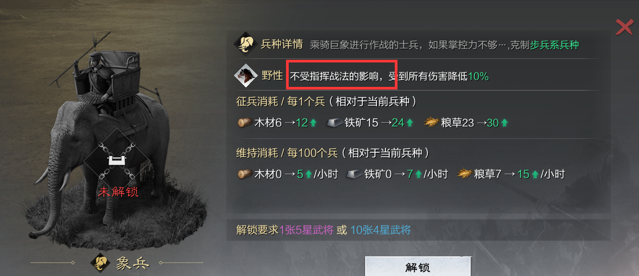Screen dimensions: 639x276
Task: Click the 1张5星武将 requirement text
Action: tap(307, 230)
